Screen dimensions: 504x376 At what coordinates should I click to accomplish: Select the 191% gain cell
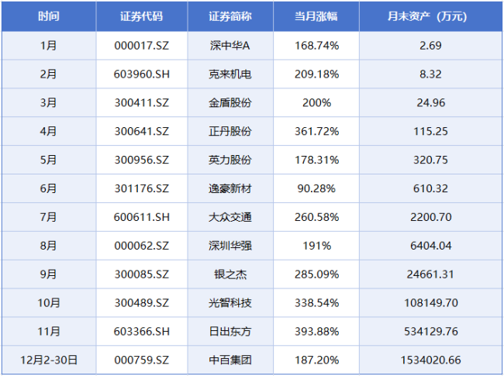[316, 246]
